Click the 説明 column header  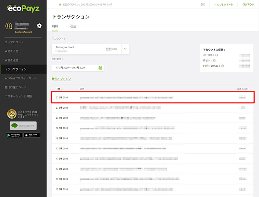coord(82,89)
